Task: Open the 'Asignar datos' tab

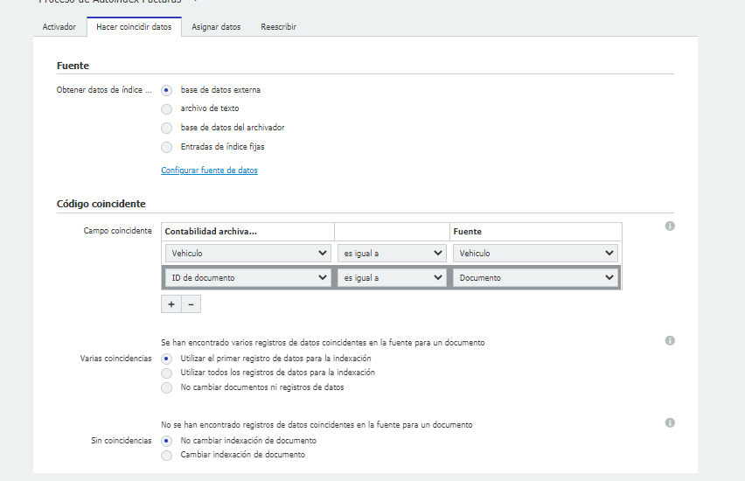Action: click(x=216, y=27)
